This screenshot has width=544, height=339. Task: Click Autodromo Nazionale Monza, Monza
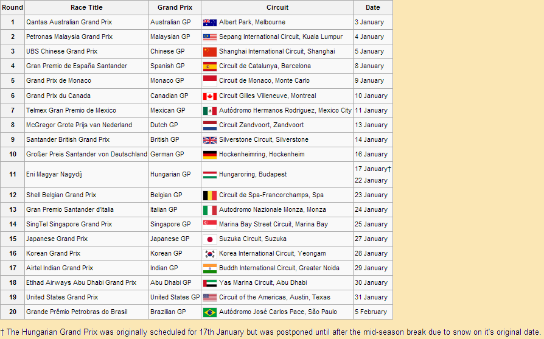(273, 209)
